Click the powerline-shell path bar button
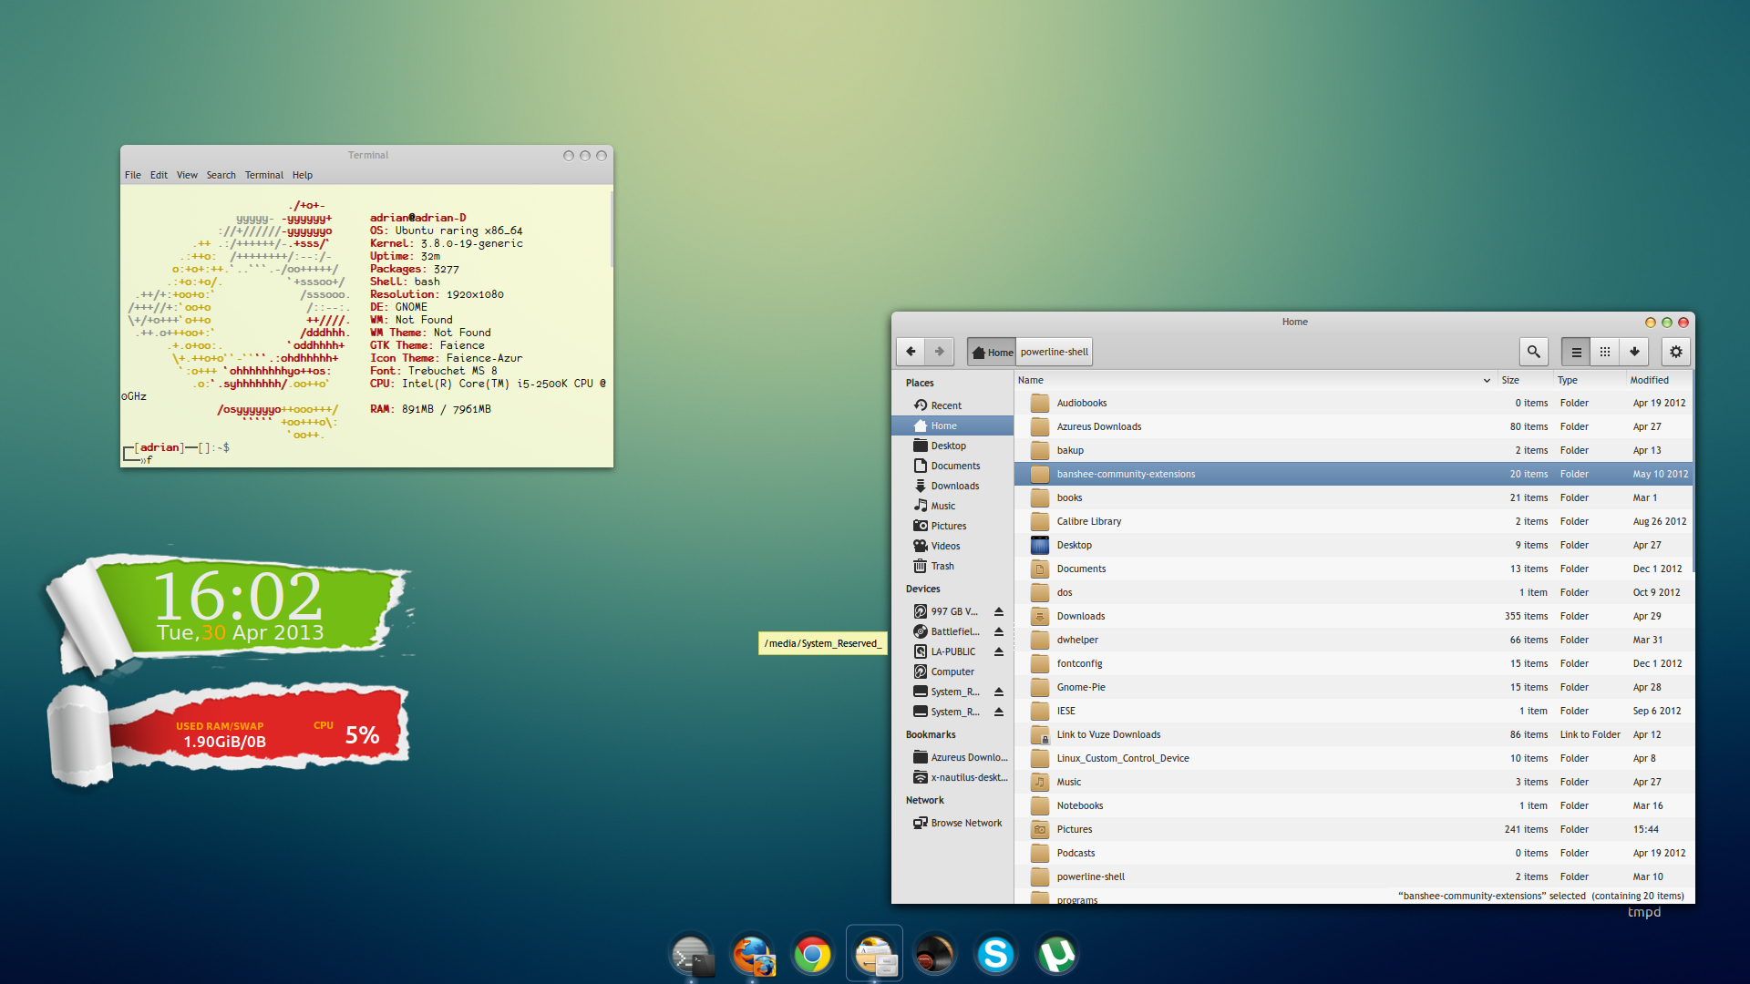This screenshot has height=984, width=1750. (x=1055, y=352)
